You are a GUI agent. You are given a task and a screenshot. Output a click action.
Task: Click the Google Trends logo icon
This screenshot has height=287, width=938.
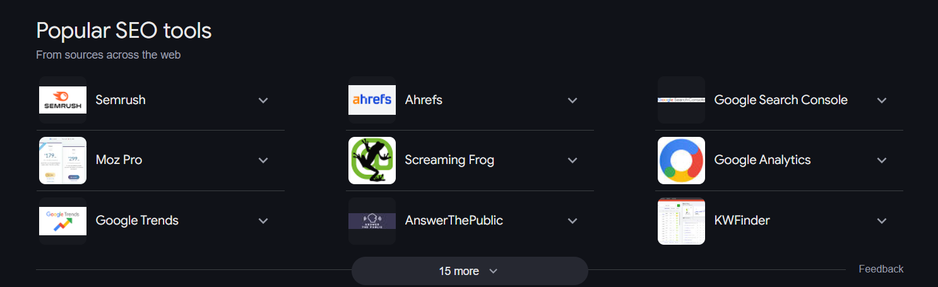click(62, 221)
